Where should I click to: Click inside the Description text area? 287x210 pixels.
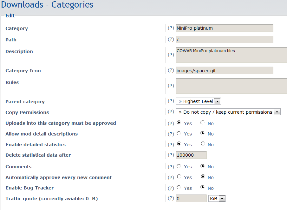231,55
